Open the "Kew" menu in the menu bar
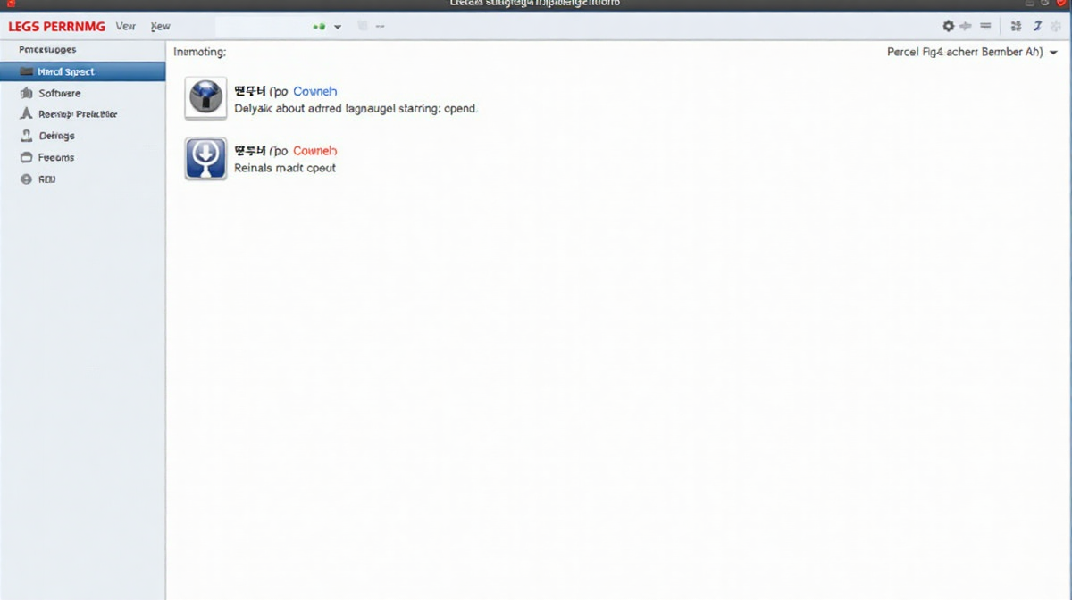1072x600 pixels. click(x=161, y=27)
